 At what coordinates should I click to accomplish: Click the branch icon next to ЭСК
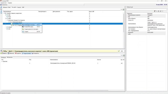(7, 29)
